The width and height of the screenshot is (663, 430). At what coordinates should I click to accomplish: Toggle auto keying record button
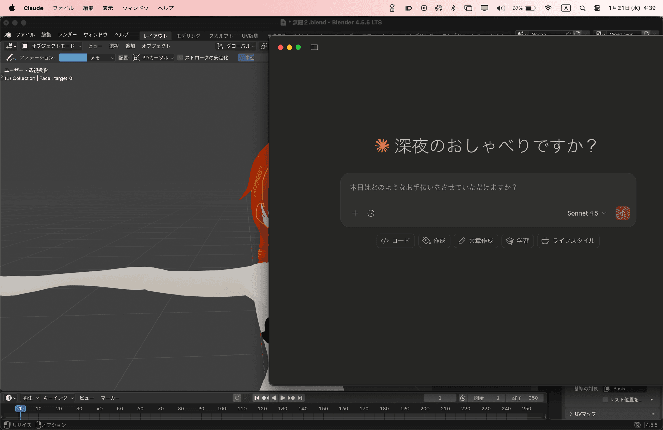(x=237, y=398)
